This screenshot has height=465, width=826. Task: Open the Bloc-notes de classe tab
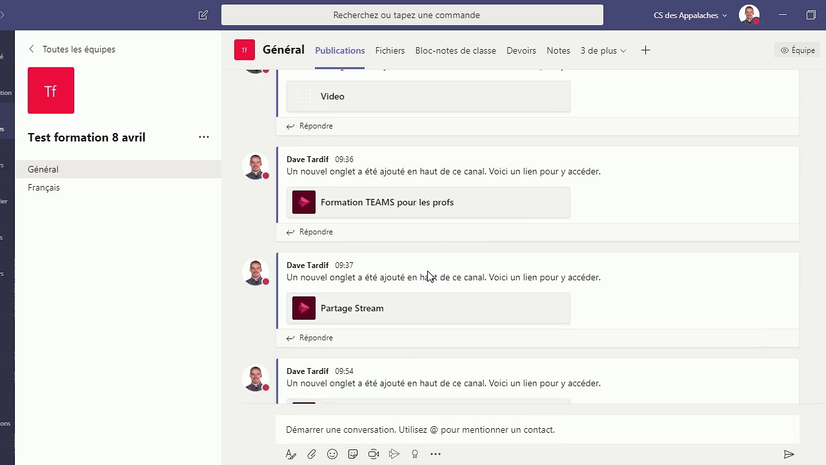(x=456, y=50)
